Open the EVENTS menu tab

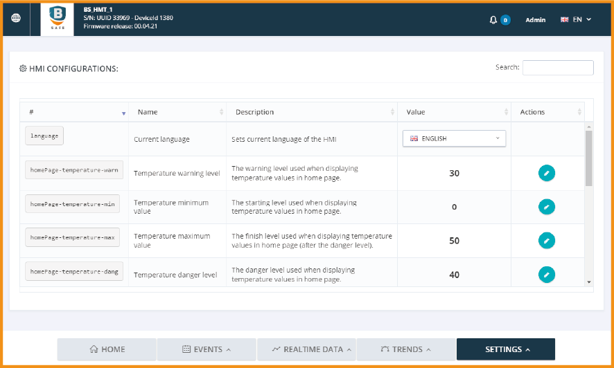point(207,349)
